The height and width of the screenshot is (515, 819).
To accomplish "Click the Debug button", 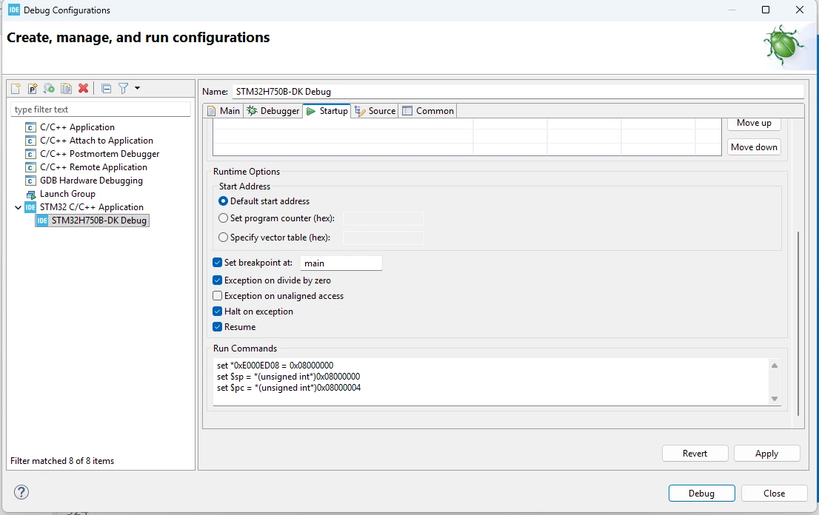I will pyautogui.click(x=701, y=493).
